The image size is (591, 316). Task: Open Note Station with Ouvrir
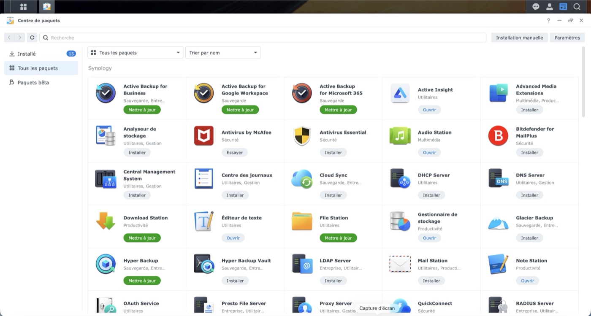pyautogui.click(x=528, y=281)
